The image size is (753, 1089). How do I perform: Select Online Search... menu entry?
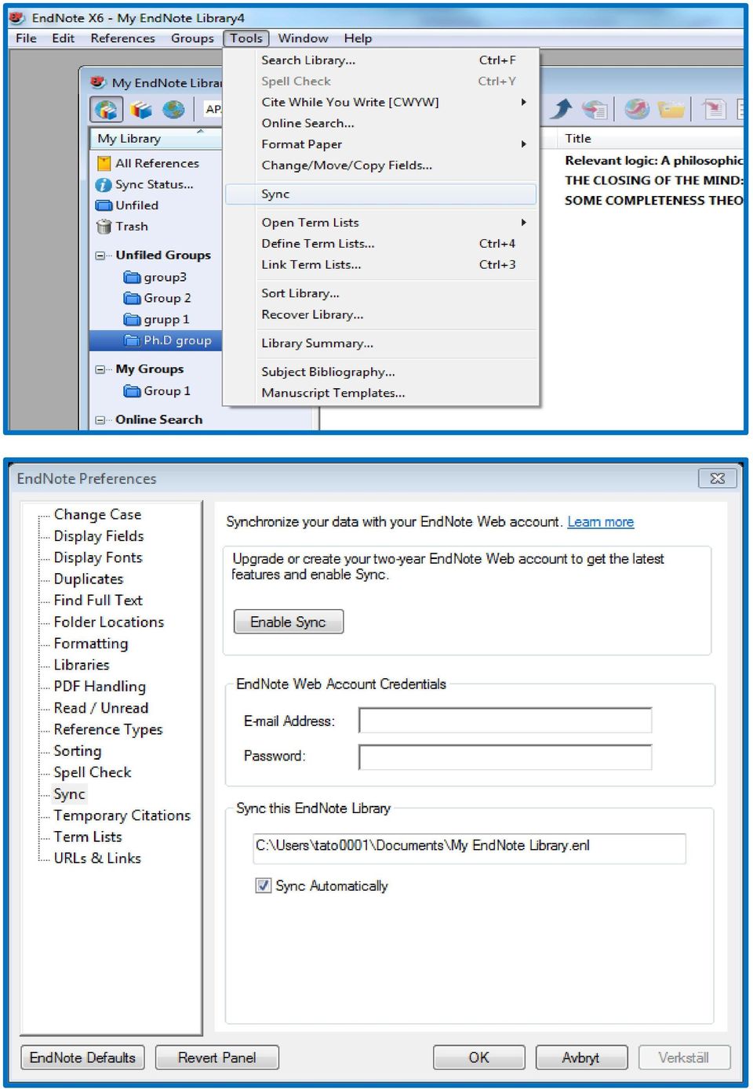(x=381, y=123)
